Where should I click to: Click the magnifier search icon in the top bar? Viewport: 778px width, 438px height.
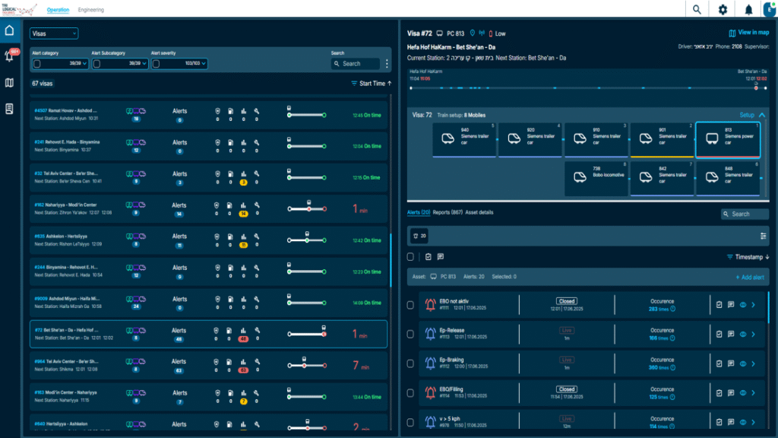(697, 10)
